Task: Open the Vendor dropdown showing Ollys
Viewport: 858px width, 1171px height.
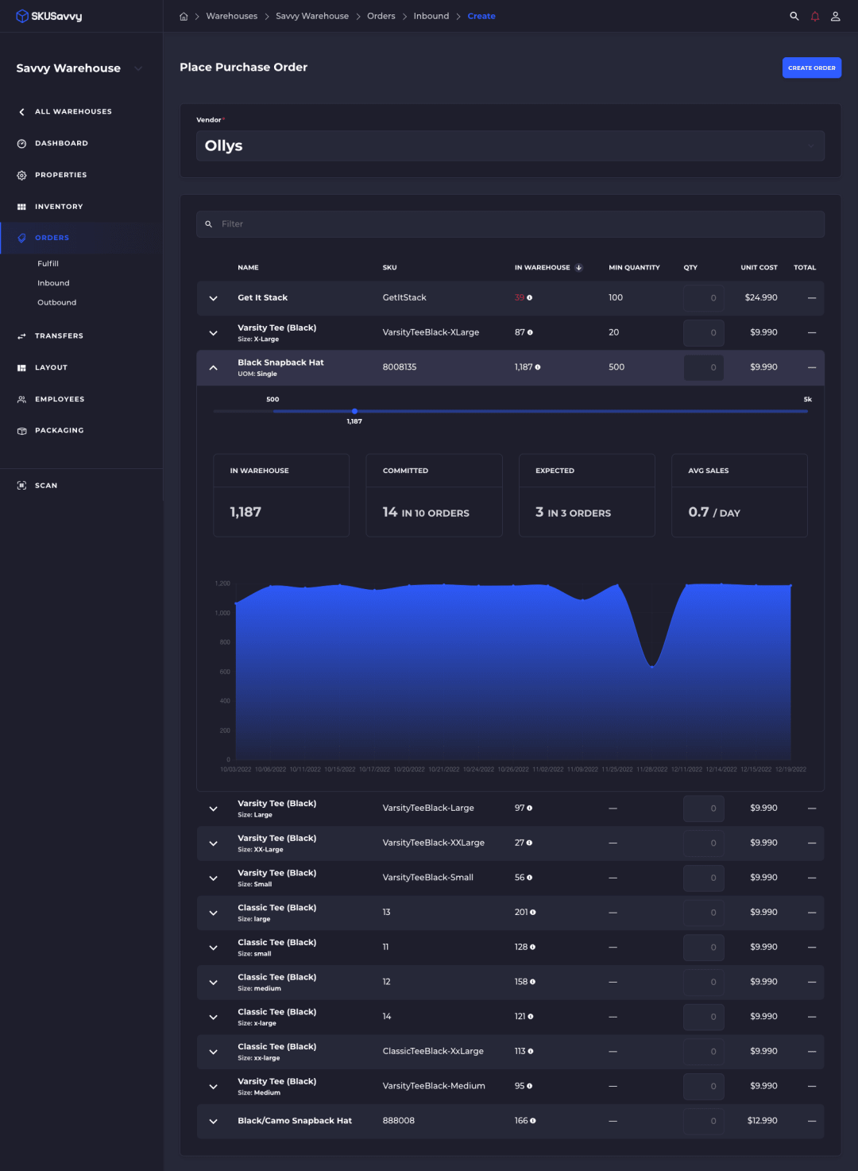Action: coord(510,146)
